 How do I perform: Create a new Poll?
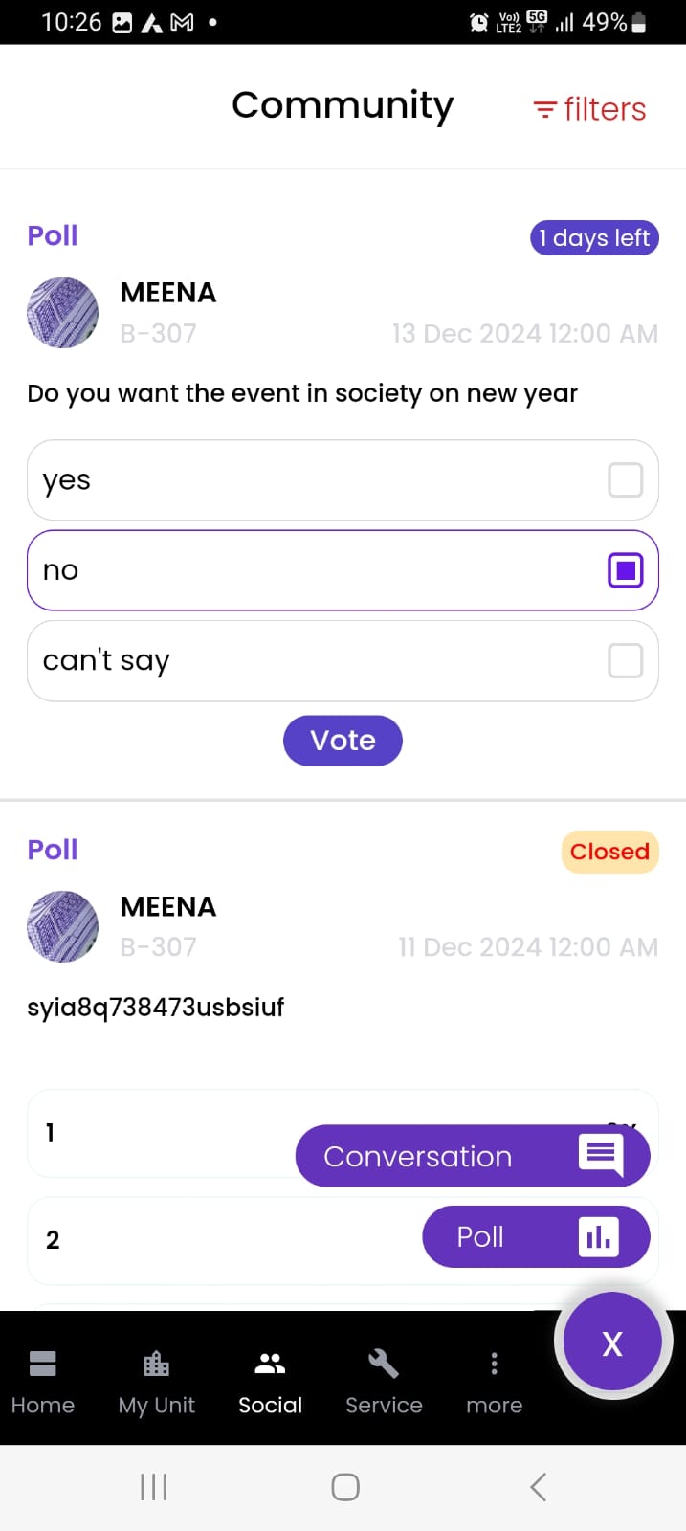click(x=536, y=1237)
